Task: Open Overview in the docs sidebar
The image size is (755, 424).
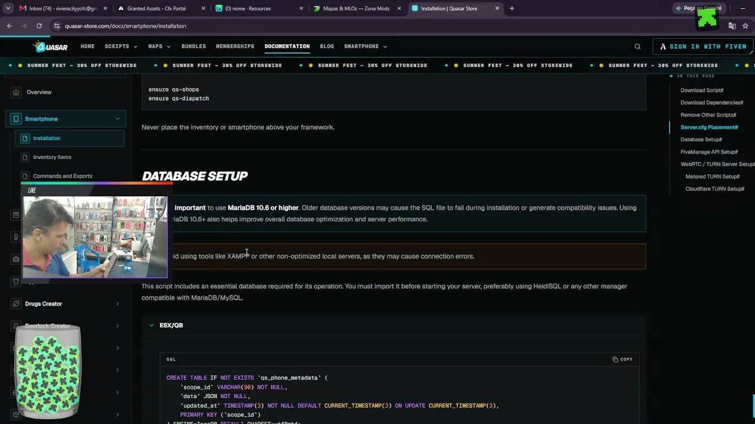Action: [39, 92]
